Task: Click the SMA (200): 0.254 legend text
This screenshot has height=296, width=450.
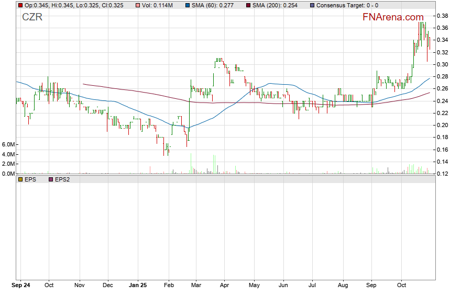Action: coord(275,5)
